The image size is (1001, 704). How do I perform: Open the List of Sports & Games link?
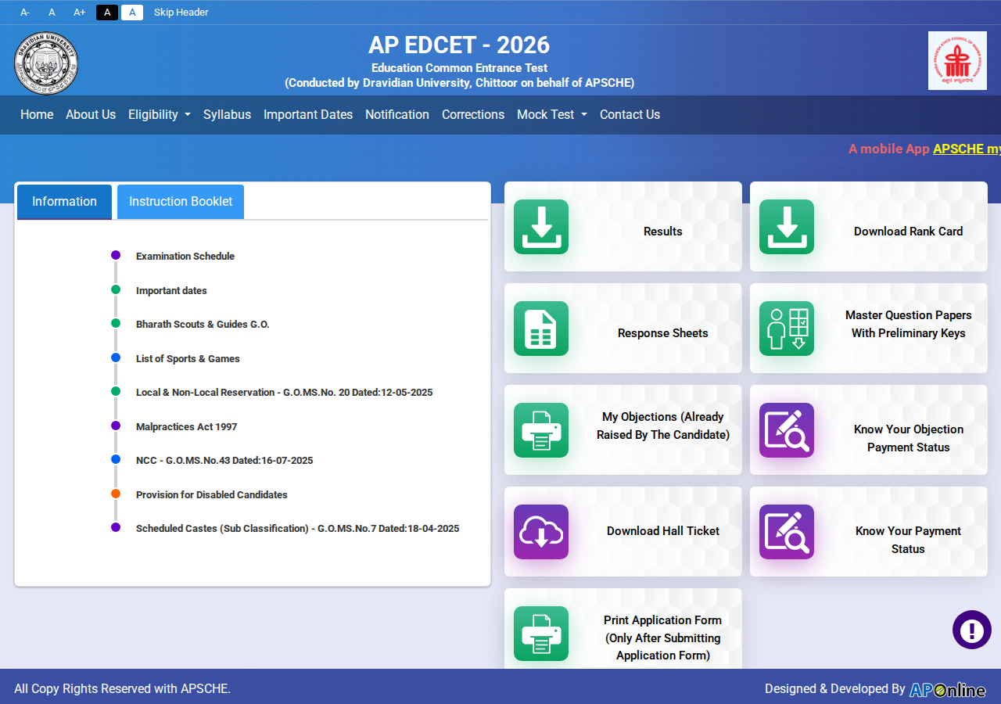(188, 359)
